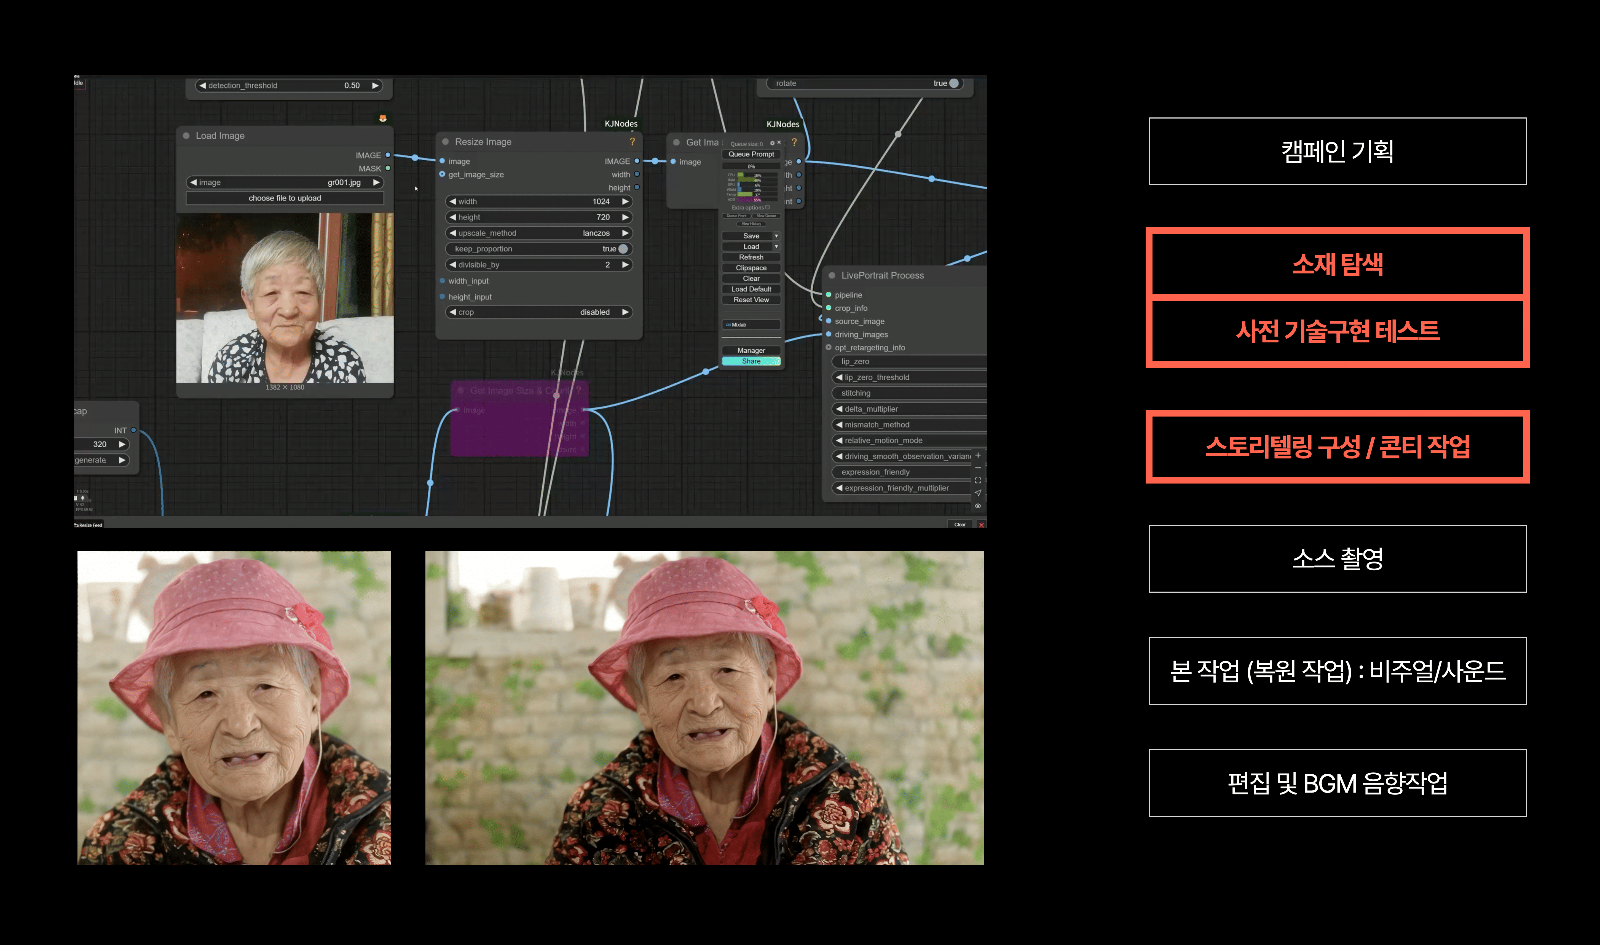
Task: Increase detection_threshold with right arrow
Action: [375, 85]
